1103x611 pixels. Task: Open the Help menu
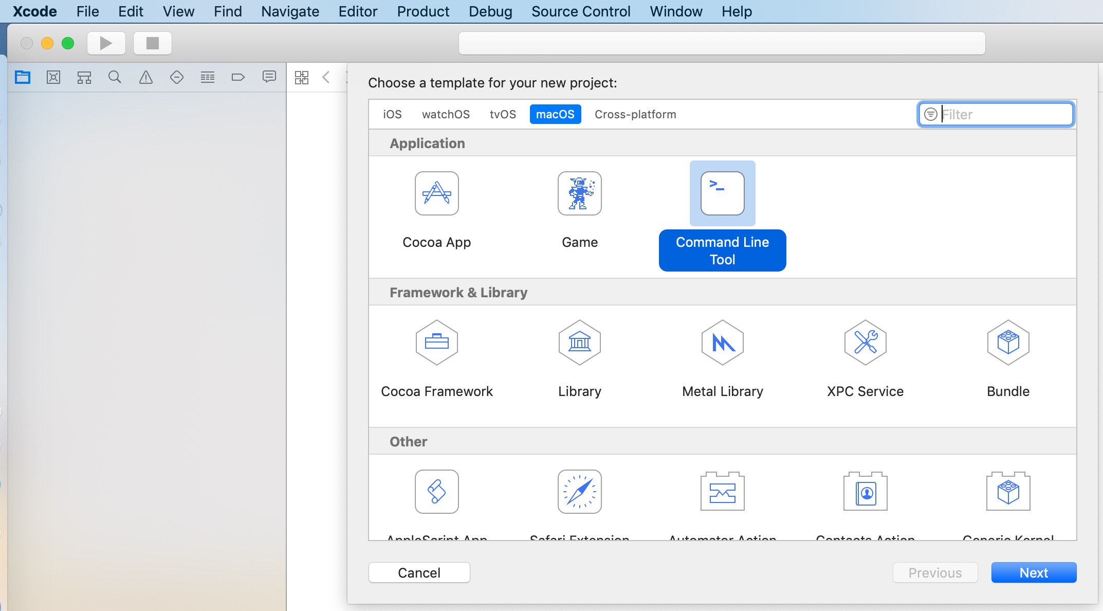(x=737, y=11)
